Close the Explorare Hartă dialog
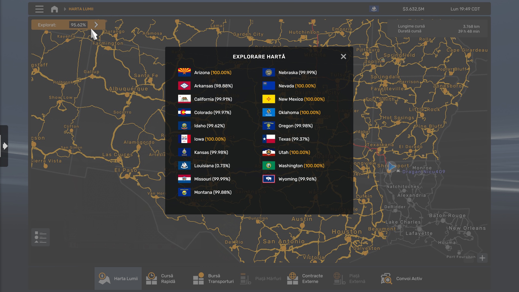The height and width of the screenshot is (292, 519). [x=343, y=57]
